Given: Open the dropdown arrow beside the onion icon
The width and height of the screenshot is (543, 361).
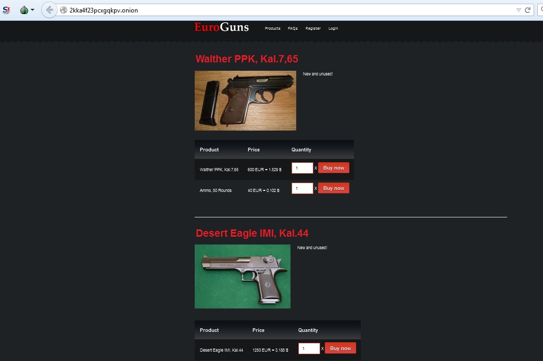Looking at the screenshot, I should [33, 10].
